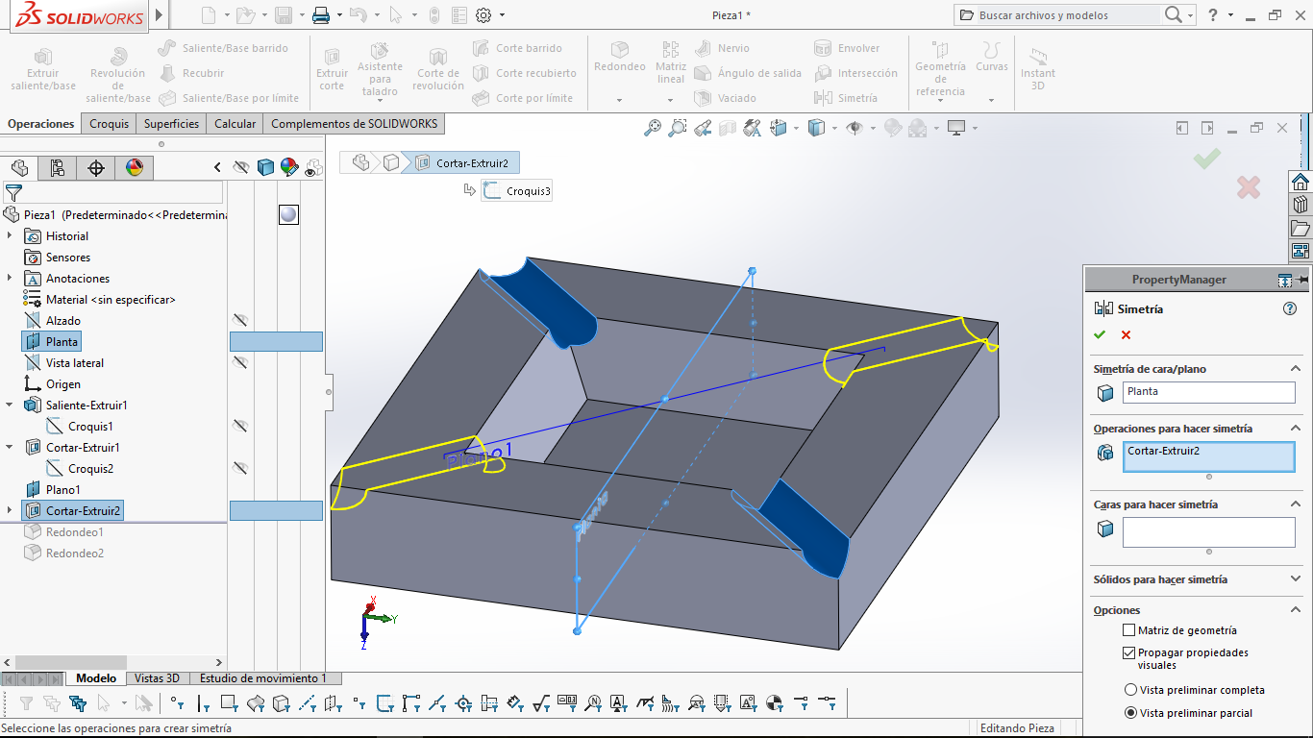This screenshot has height=738, width=1313.
Task: Select the Matriz lineal tool
Action: pos(671,62)
